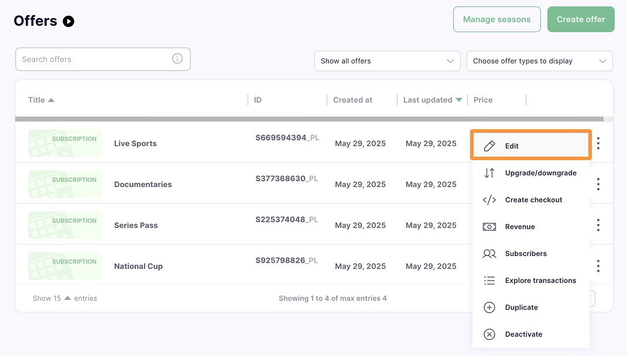Click the info icon in the search field
Image resolution: width=627 pixels, height=356 pixels.
click(177, 58)
